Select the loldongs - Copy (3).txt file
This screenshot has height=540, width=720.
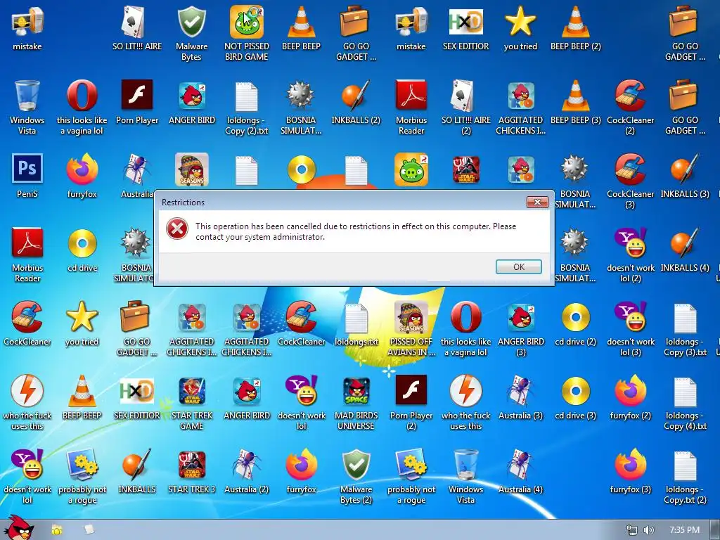[685, 318]
